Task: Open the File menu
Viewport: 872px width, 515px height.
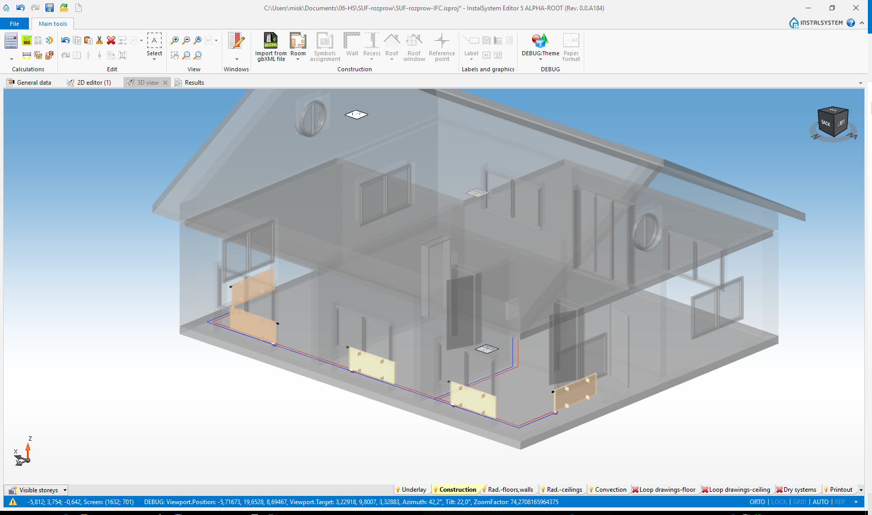Action: pyautogui.click(x=14, y=24)
